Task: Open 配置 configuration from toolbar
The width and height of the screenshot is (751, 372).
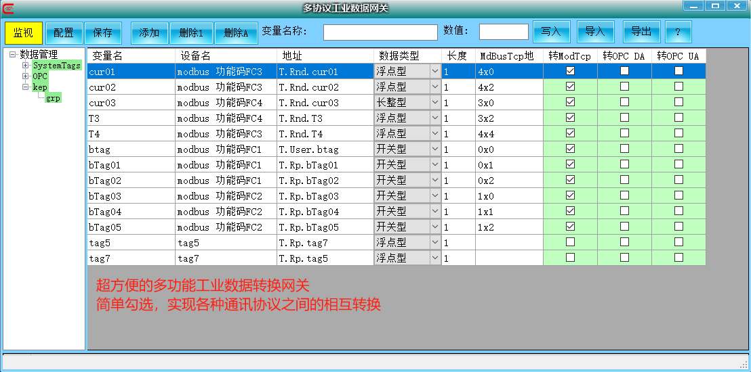Action: pos(64,32)
